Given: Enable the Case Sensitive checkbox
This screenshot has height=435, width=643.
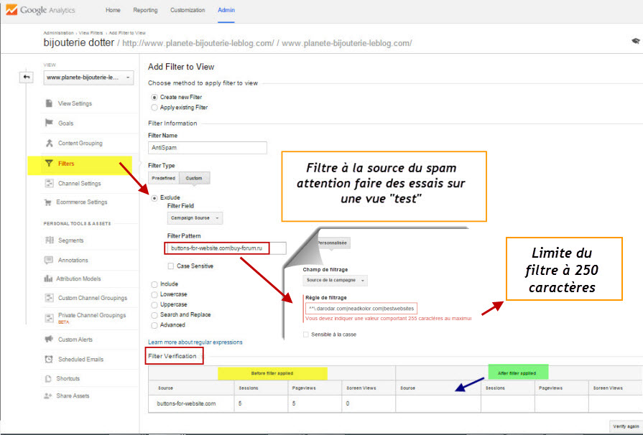Looking at the screenshot, I should point(170,266).
